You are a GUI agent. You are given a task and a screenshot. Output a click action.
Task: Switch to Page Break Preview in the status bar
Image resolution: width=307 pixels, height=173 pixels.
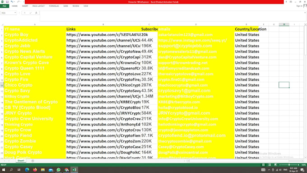tap(275, 165)
